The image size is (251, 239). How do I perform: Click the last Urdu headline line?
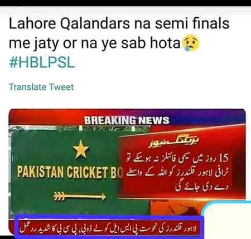(202, 187)
